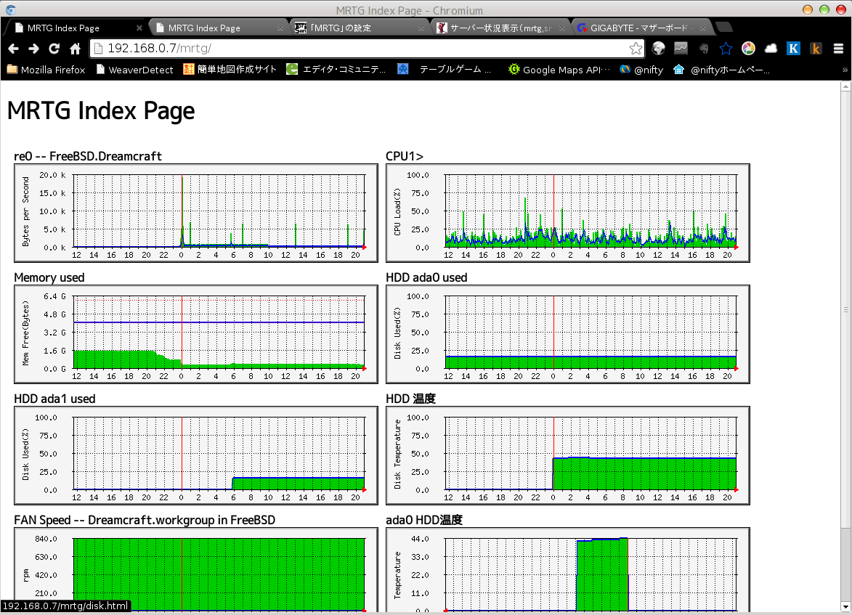Switch to the second MRTG Index Page tab
The image size is (852, 615).
coord(217,28)
